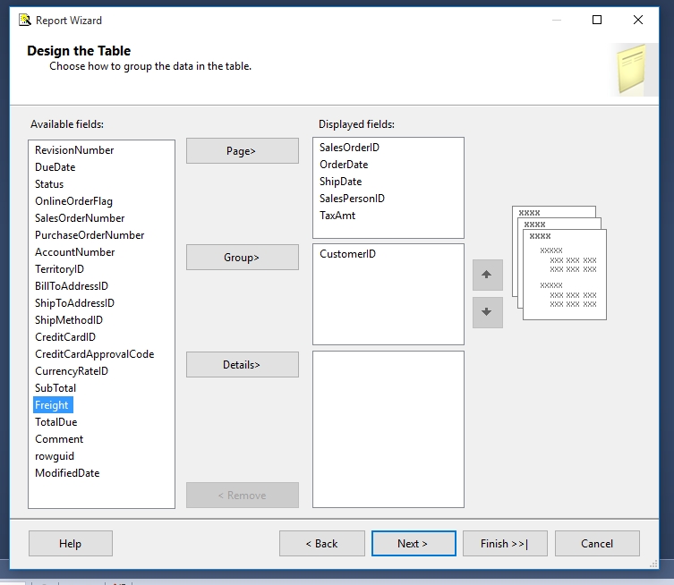
Task: Open Help for the wizard
Action: [x=70, y=543]
